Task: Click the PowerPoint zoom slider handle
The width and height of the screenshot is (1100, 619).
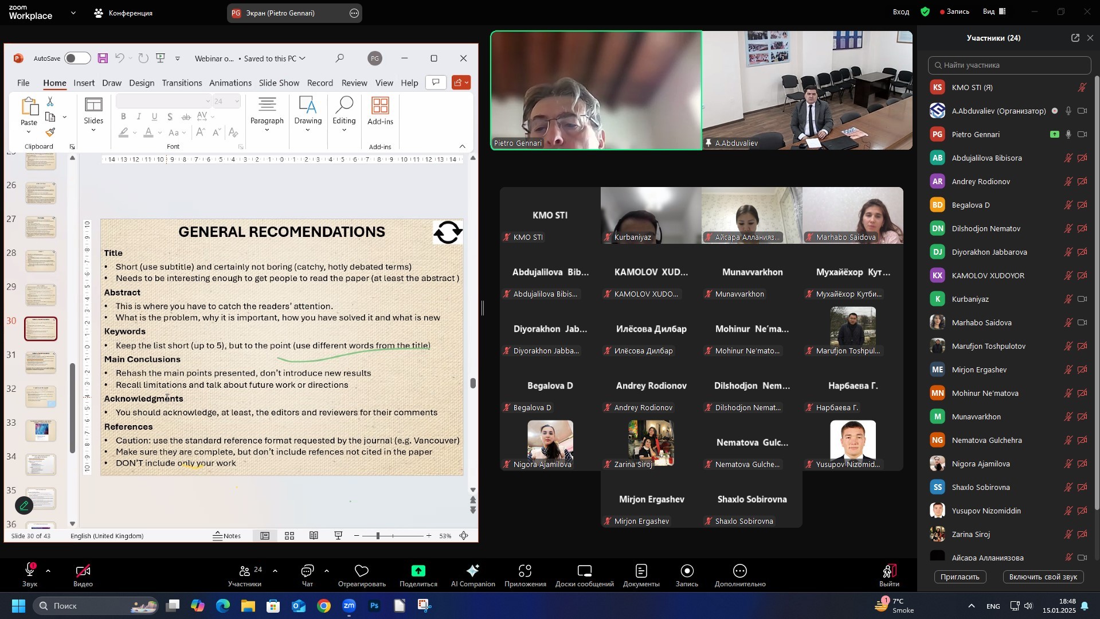Action: tap(378, 536)
